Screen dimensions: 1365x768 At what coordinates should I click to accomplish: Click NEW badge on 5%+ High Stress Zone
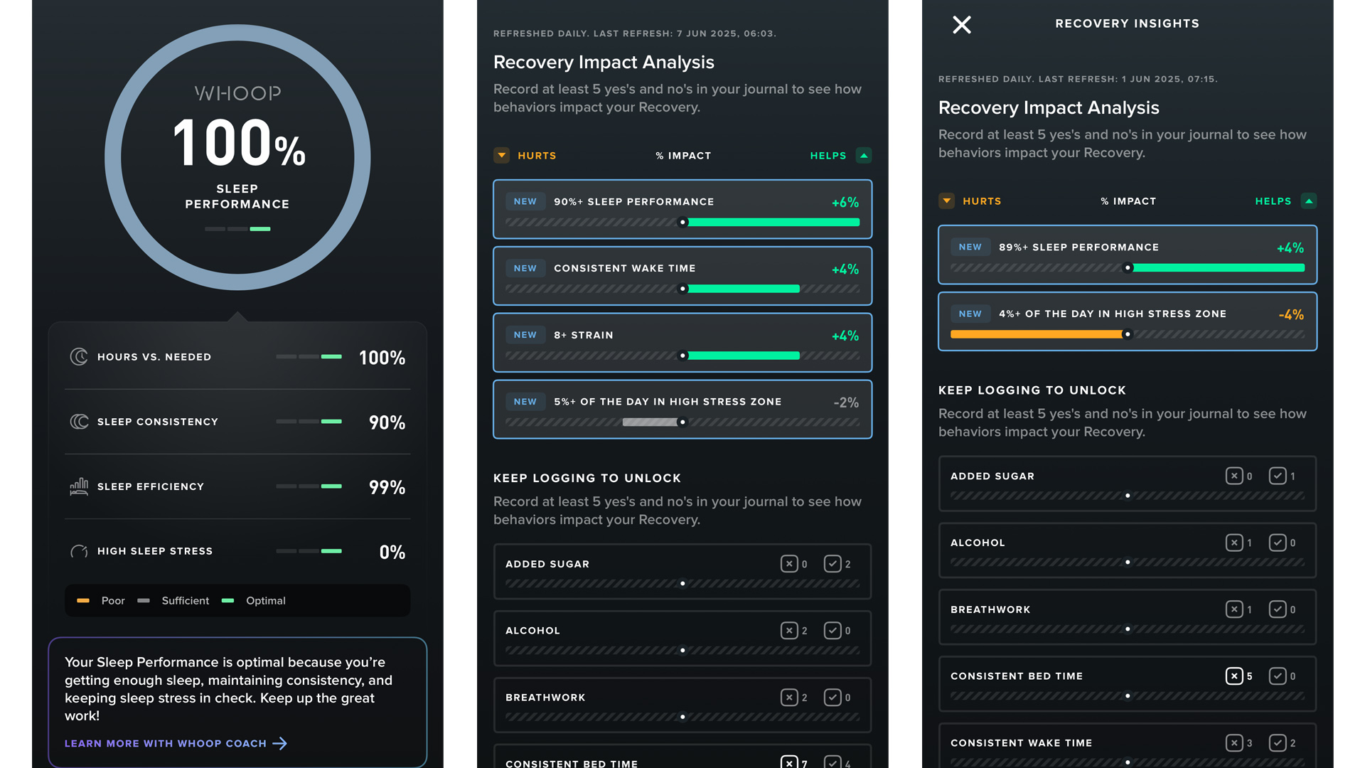point(525,402)
